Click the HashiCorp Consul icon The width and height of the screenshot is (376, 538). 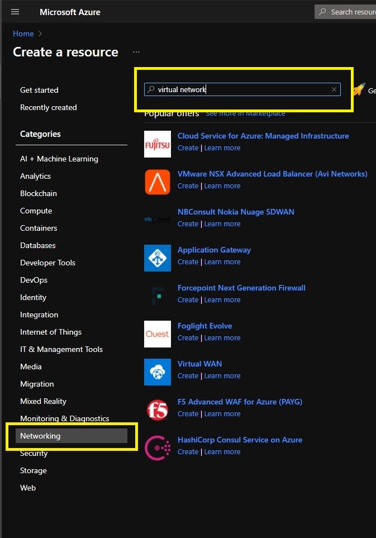[158, 448]
